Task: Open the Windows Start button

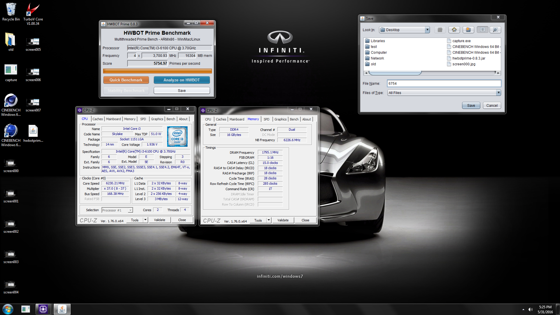Action: (x=8, y=309)
